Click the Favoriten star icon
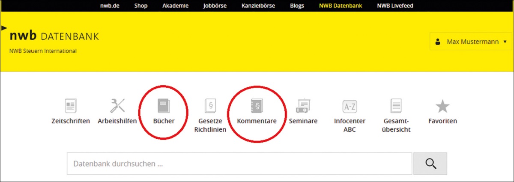Image resolution: width=514 pixels, height=182 pixels. (442, 106)
